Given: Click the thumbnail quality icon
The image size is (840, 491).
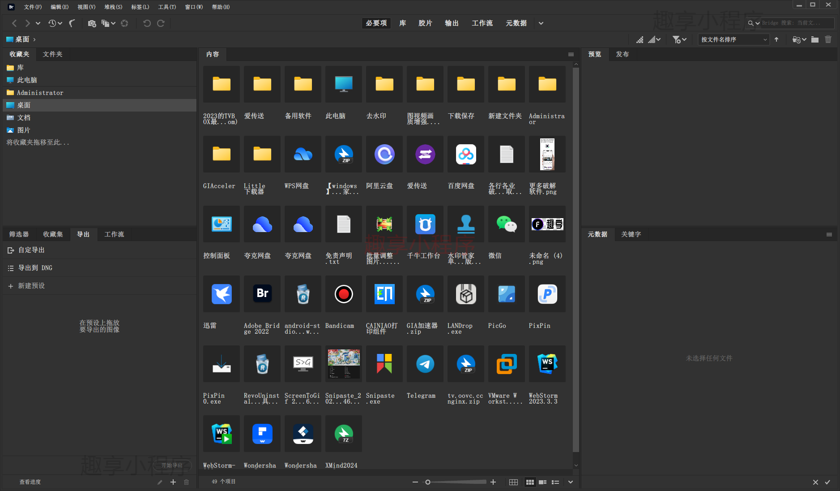Looking at the screenshot, I should coord(640,39).
